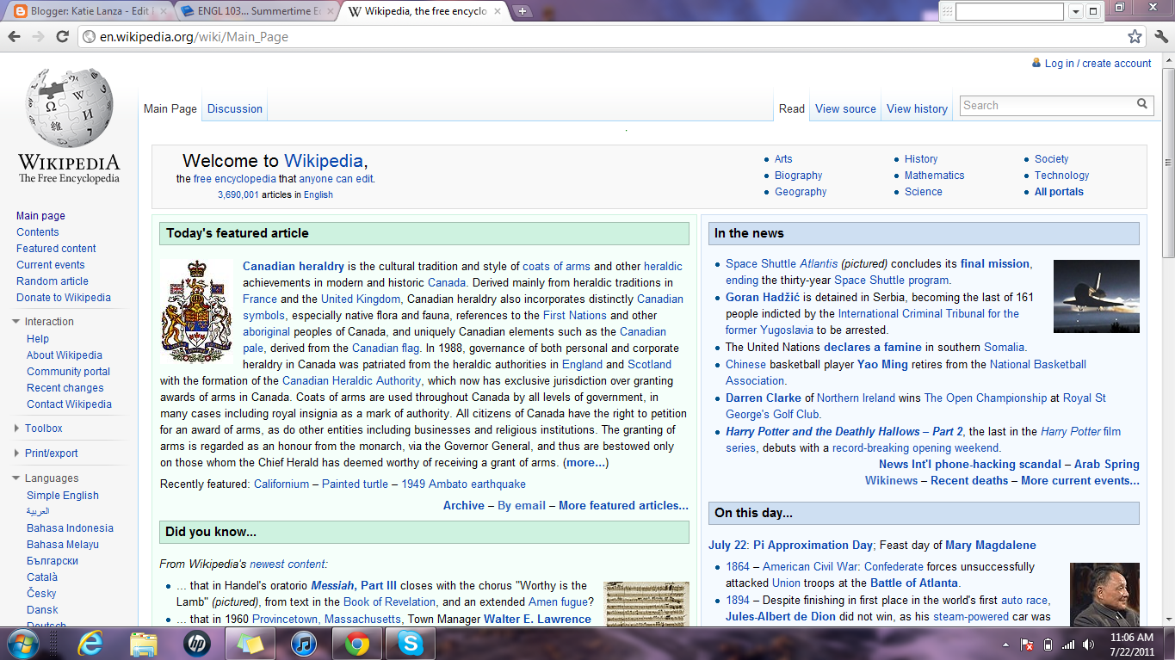The height and width of the screenshot is (660, 1175).
Task: Click the Chrome icon in the taskbar
Action: click(357, 644)
